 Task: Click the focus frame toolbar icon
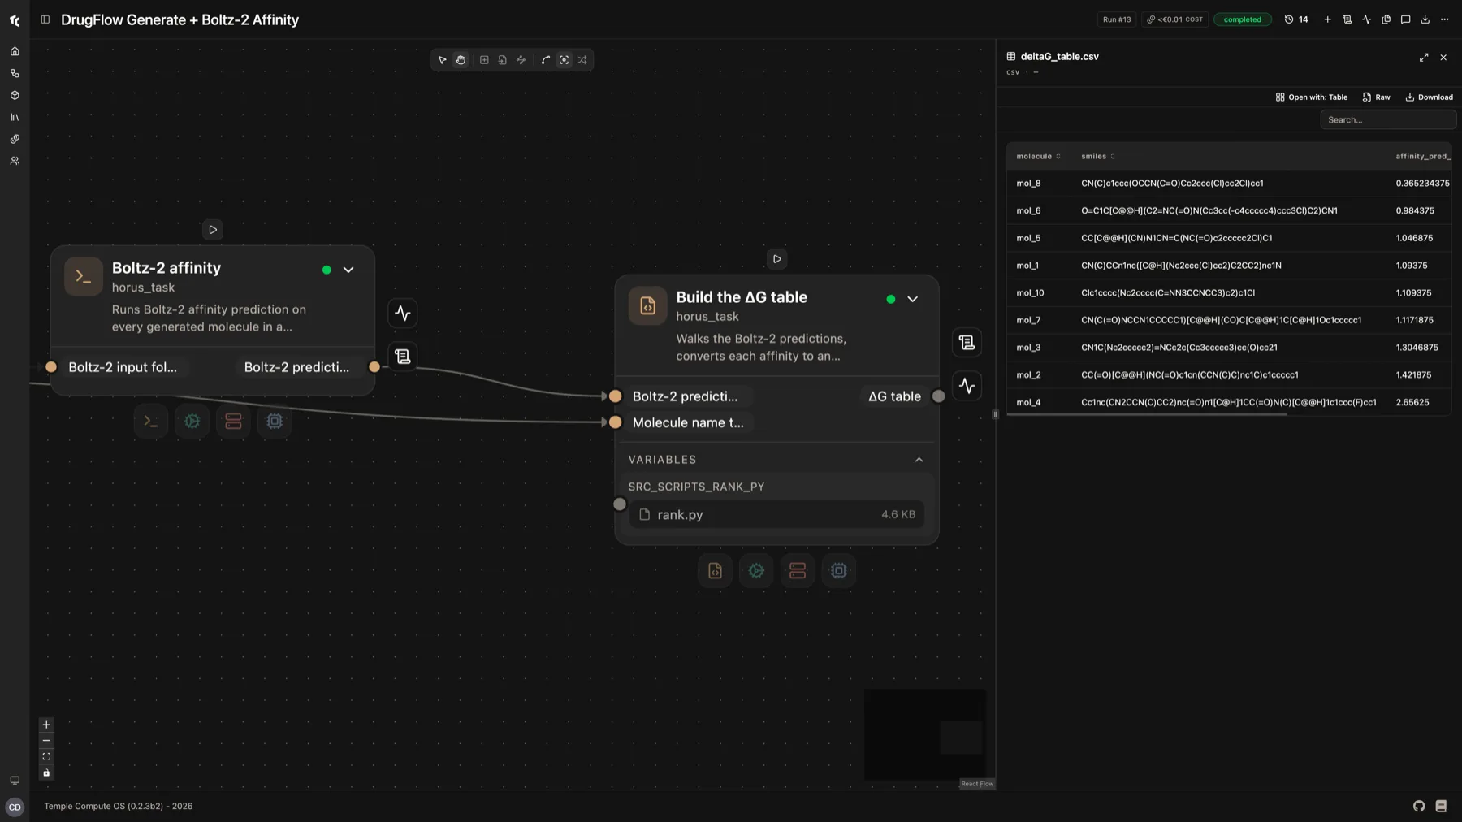564,60
